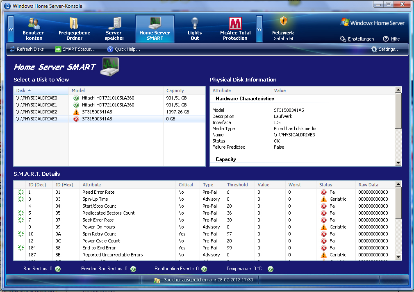Click Geriatric icon for Reported Uncorrectable Errors
This screenshot has width=414, height=292.
click(324, 255)
